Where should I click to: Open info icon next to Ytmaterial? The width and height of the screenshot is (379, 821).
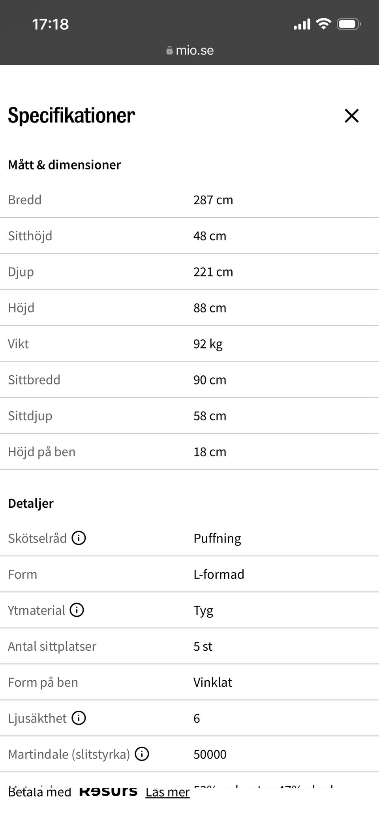click(x=77, y=610)
